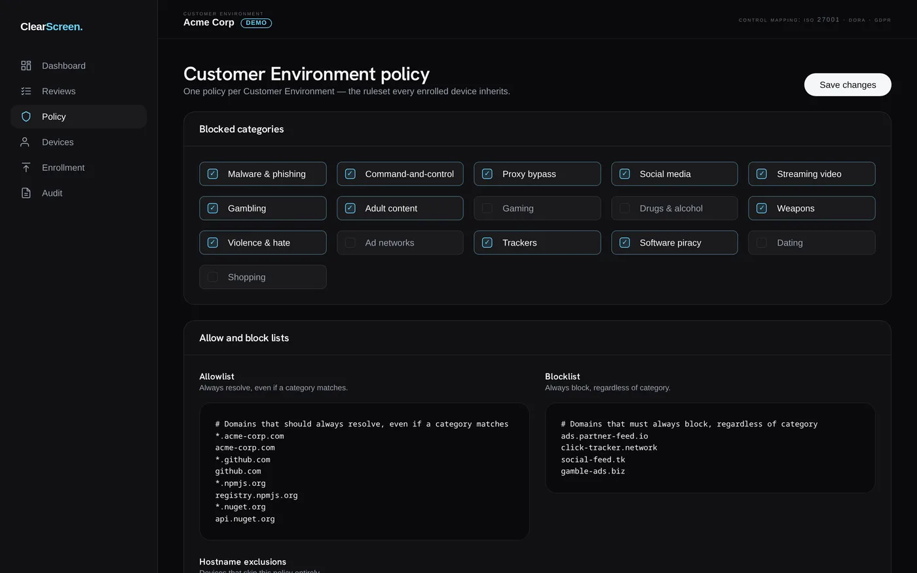
Task: Click the ClearScreen logo
Action: pyautogui.click(x=51, y=27)
